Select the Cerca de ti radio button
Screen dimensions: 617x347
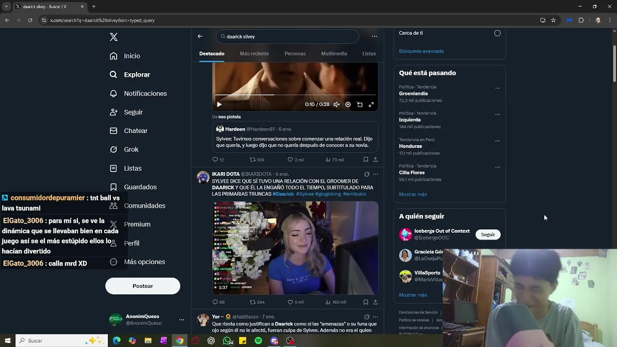click(497, 33)
